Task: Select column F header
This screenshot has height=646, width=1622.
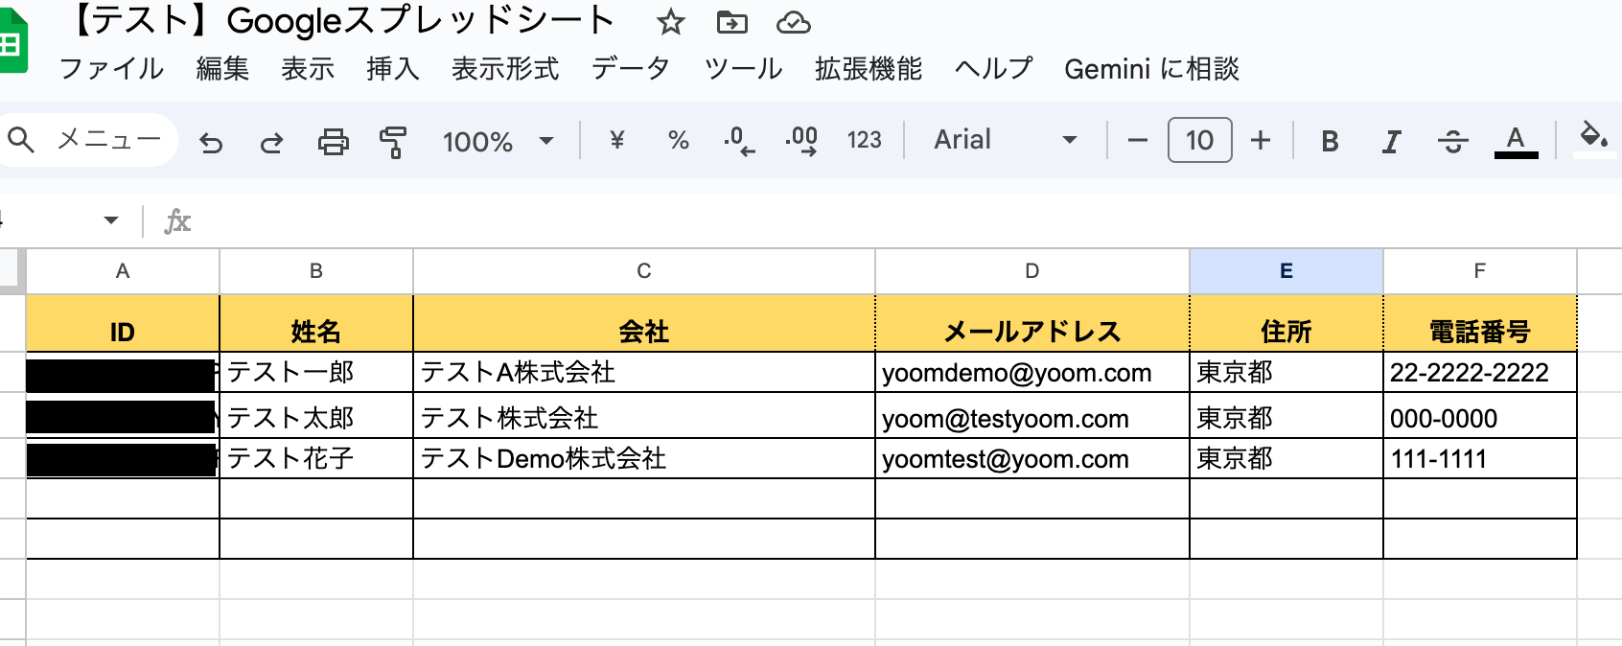Action: point(1480,271)
